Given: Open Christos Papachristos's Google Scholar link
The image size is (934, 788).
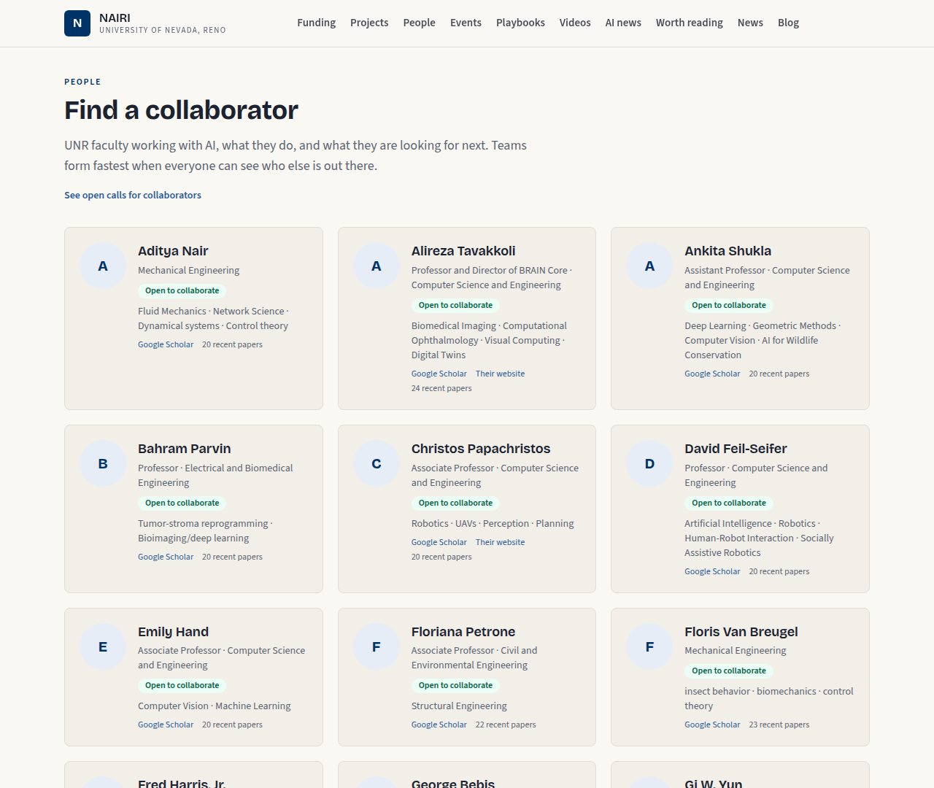Looking at the screenshot, I should click(439, 542).
